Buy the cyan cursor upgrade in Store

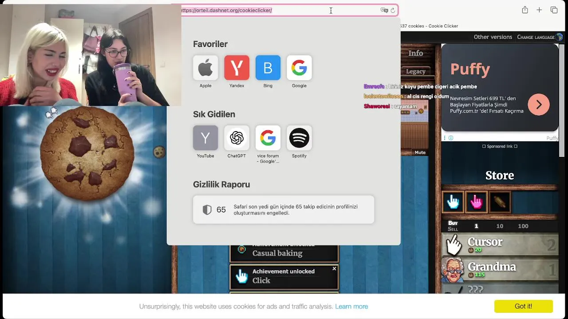tap(453, 202)
